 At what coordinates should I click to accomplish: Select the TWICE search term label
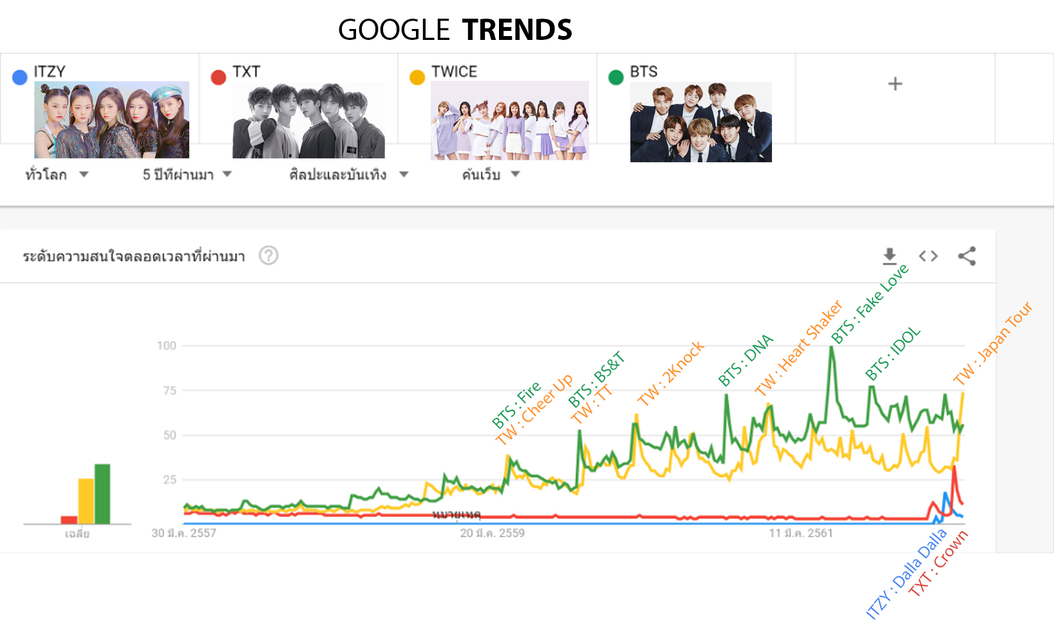pos(454,71)
